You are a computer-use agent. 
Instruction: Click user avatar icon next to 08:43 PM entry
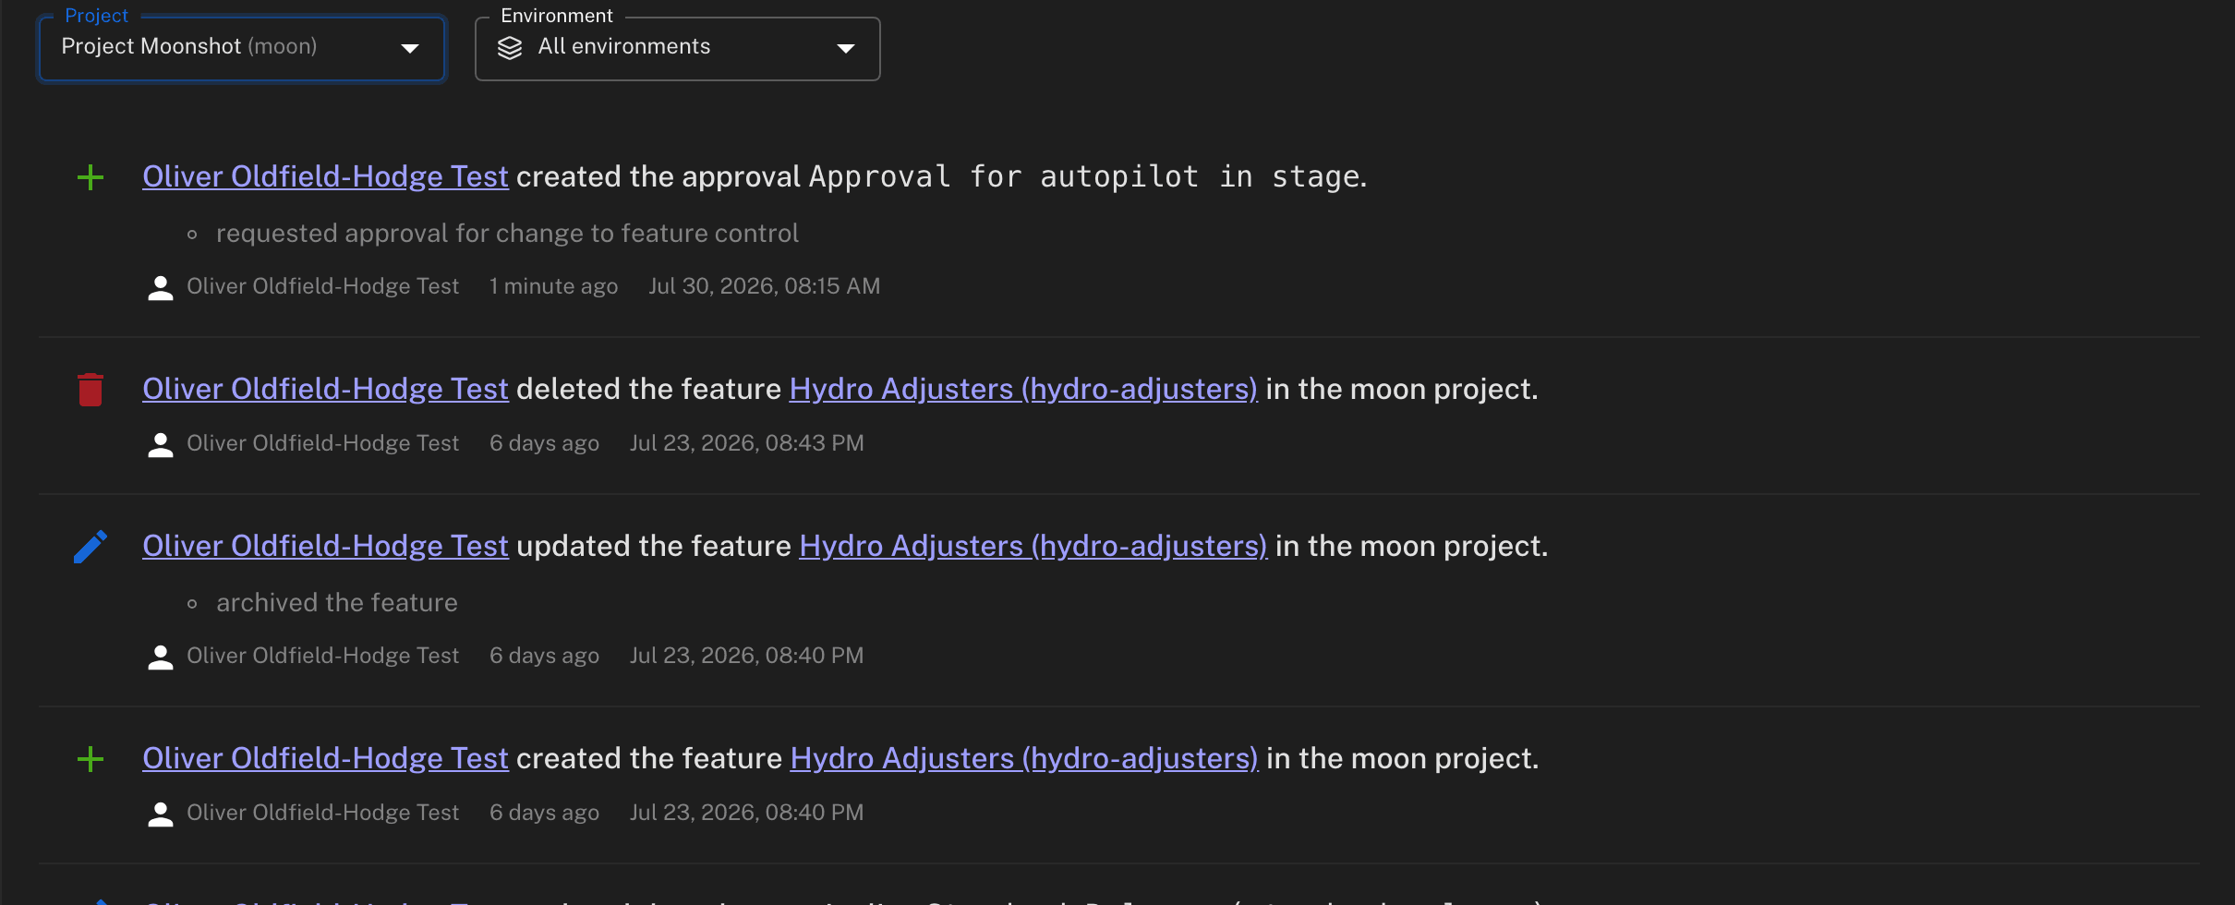(161, 445)
